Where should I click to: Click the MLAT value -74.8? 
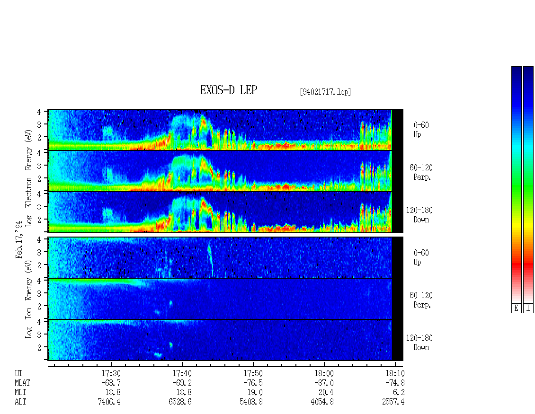point(395,383)
